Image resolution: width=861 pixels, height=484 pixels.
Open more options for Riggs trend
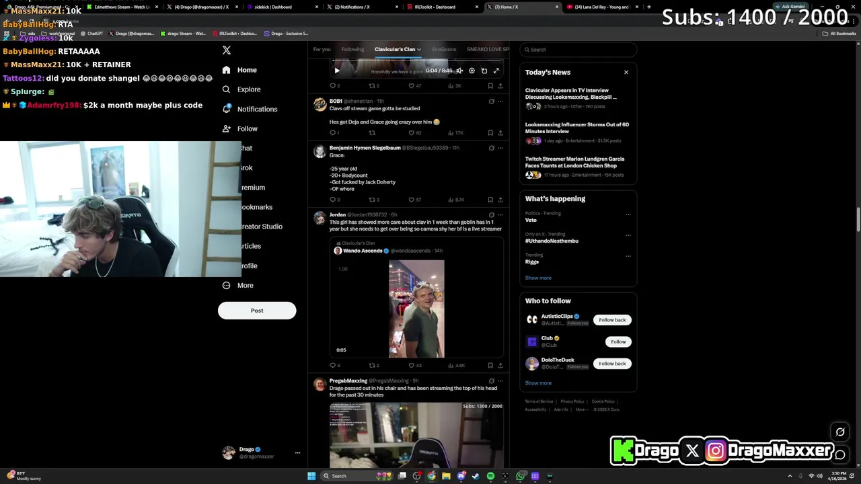coord(628,256)
